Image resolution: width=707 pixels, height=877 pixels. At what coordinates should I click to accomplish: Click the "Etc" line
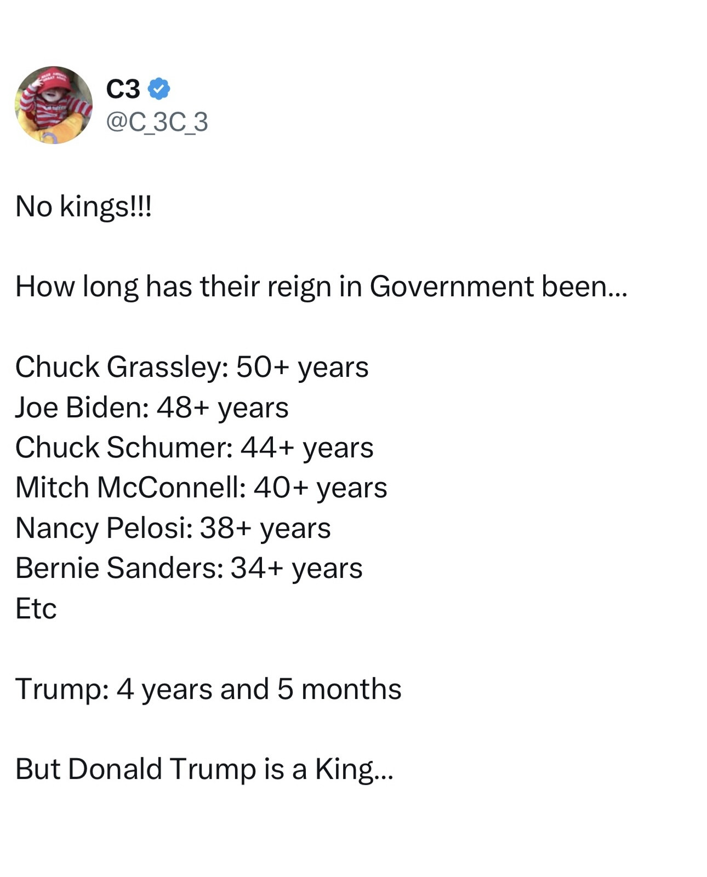click(x=36, y=608)
